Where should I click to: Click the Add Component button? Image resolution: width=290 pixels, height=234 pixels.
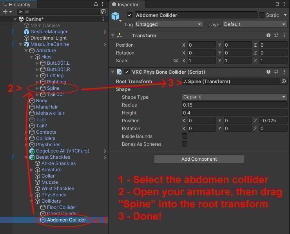tap(199, 159)
